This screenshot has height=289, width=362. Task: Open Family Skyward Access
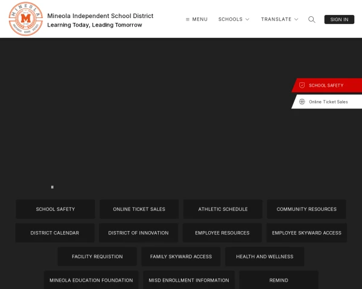181,256
